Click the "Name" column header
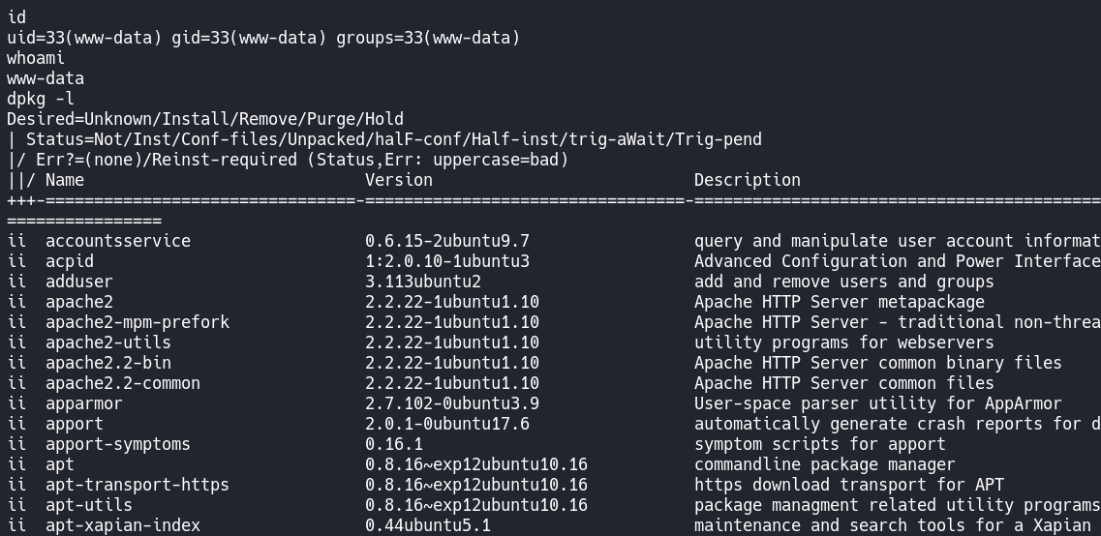Screen dimensions: 1101x536 [x=65, y=180]
